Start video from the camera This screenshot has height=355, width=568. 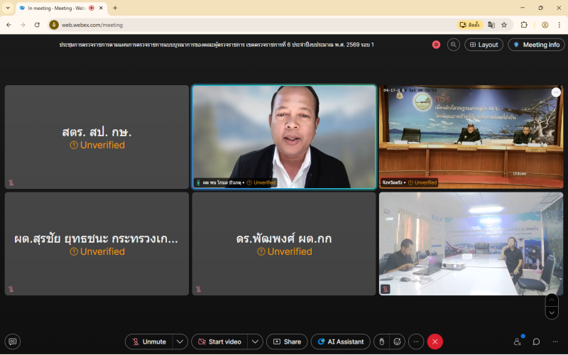coord(219,342)
